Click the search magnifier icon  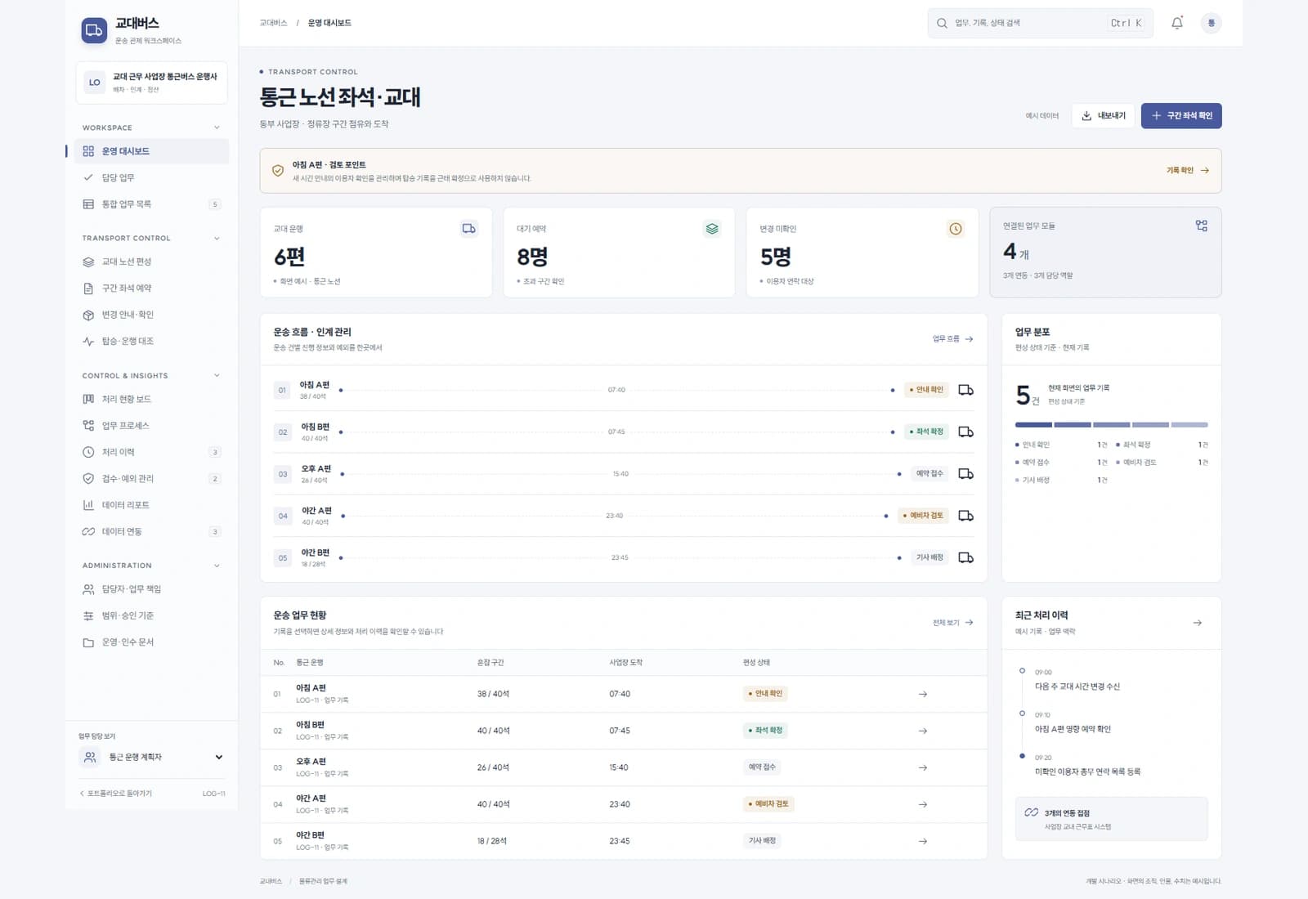[x=942, y=23]
